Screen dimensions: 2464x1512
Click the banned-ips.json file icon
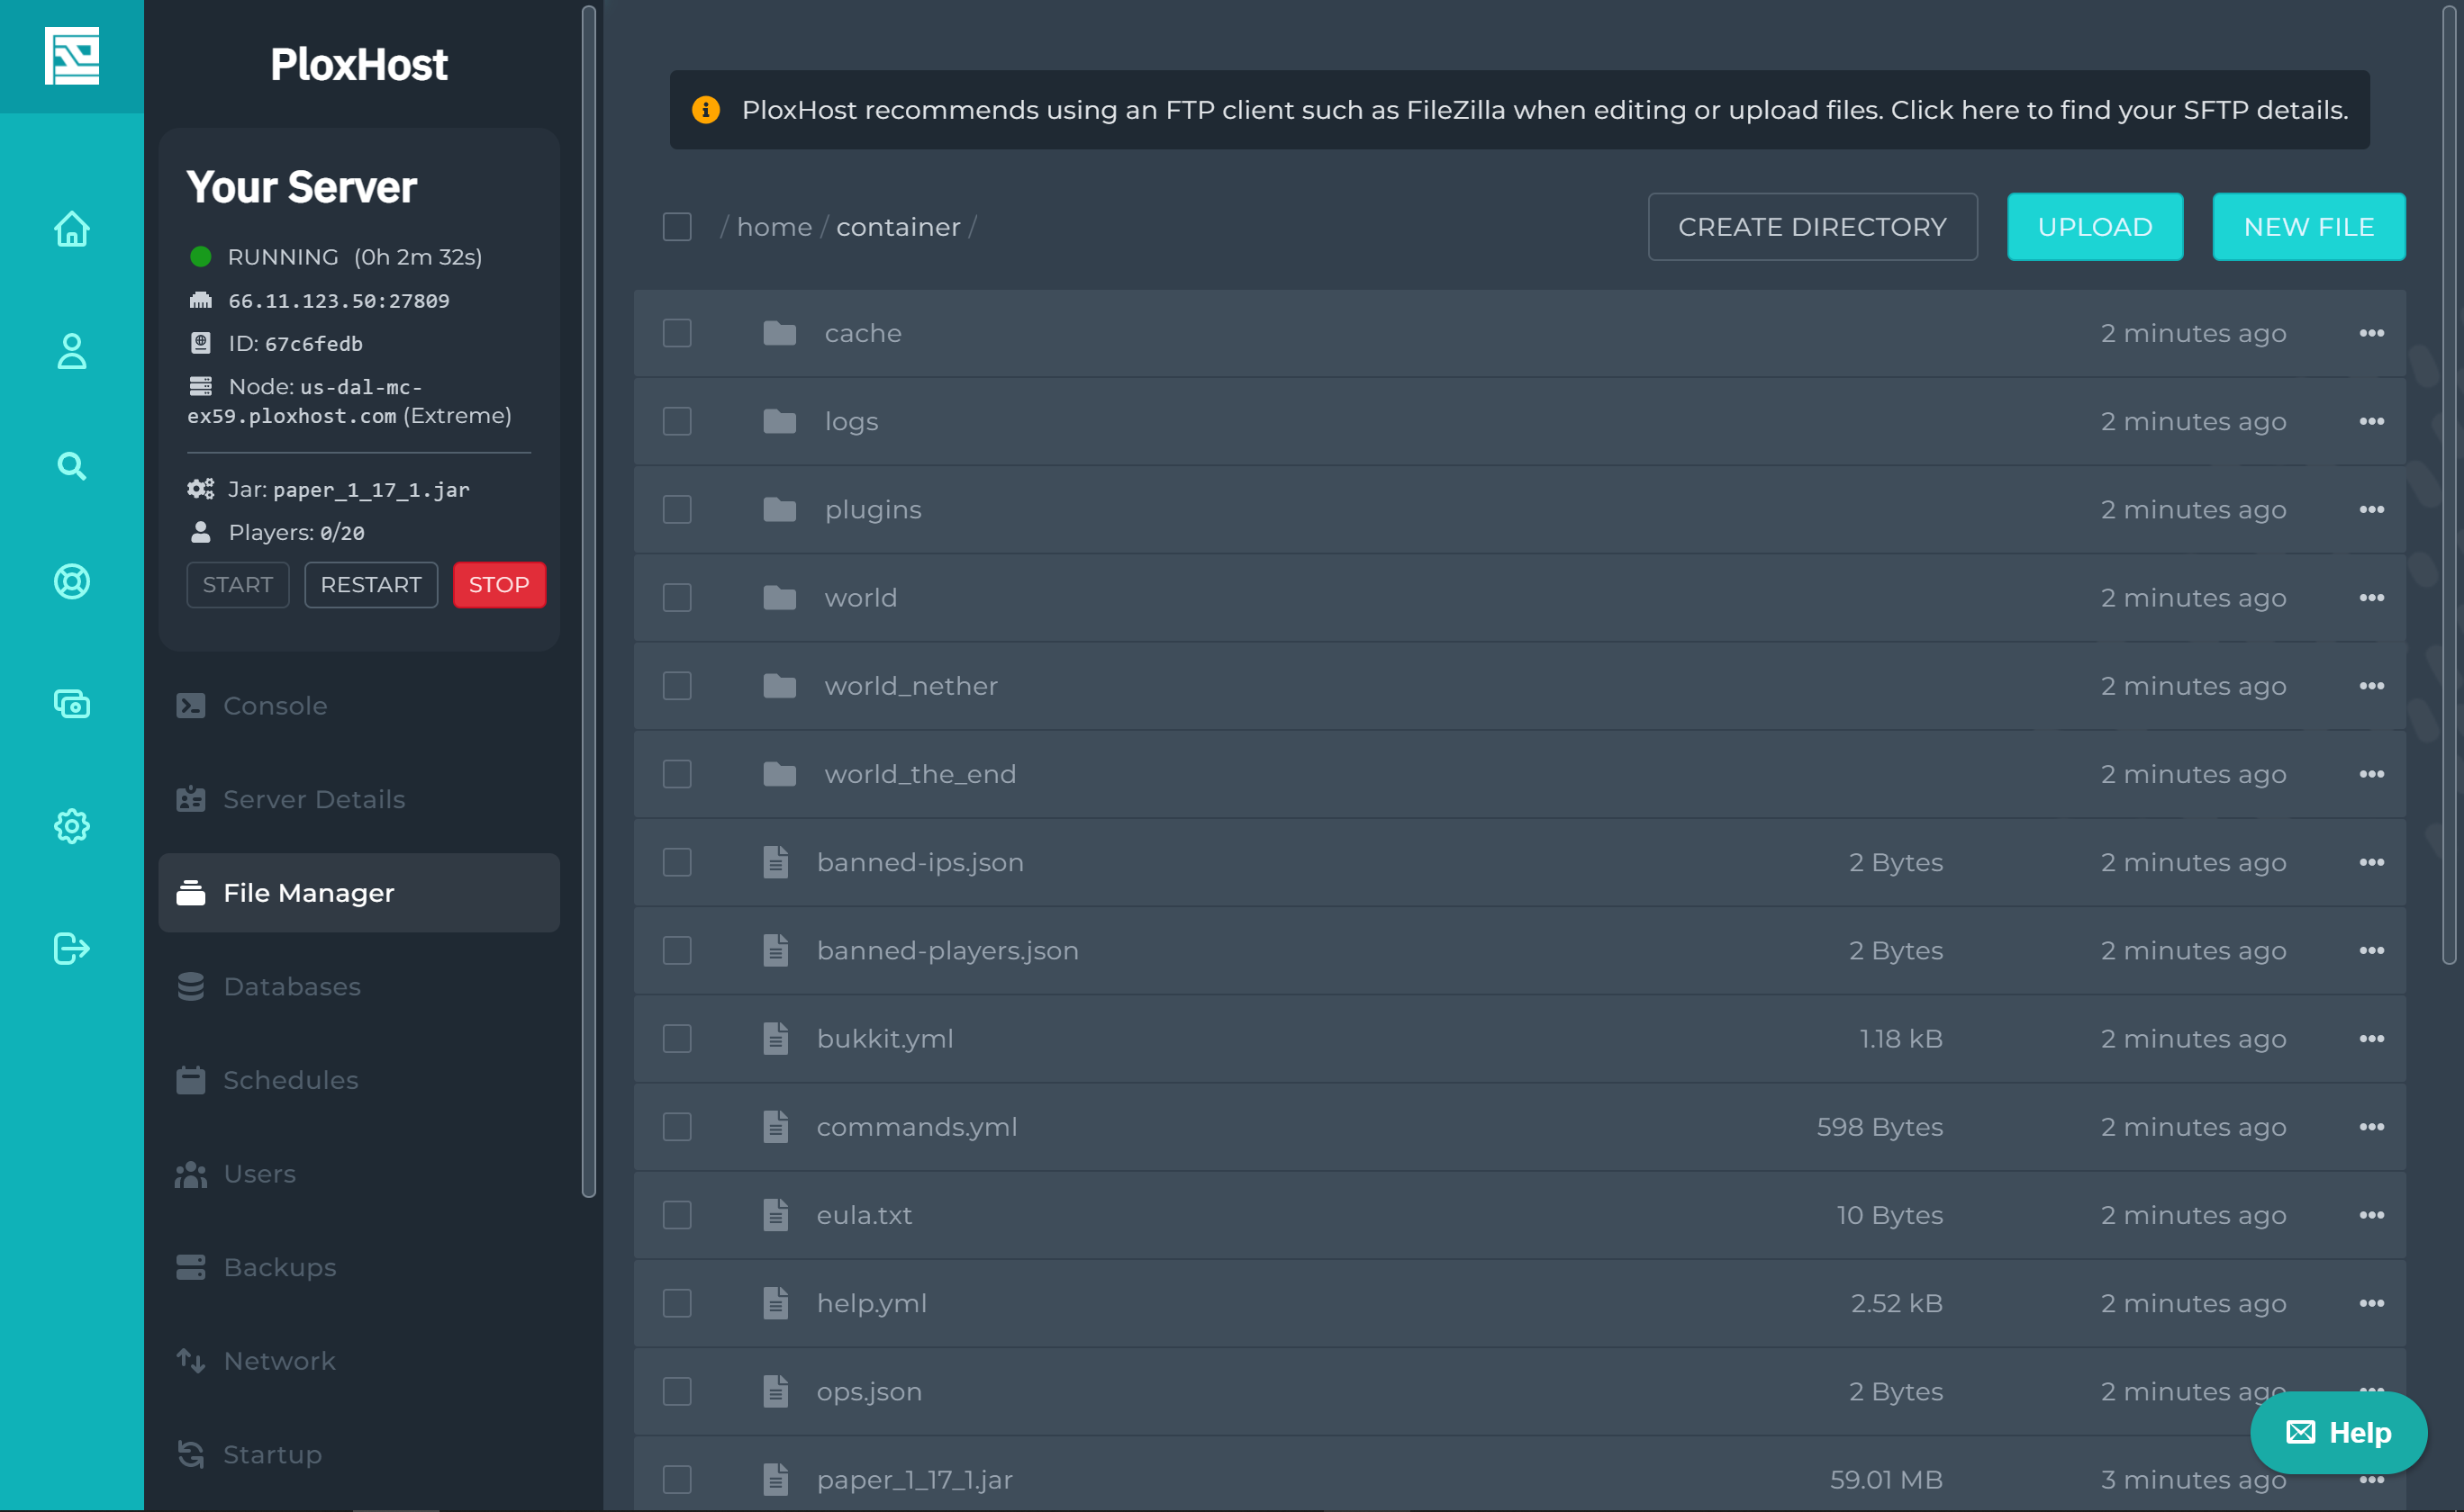click(x=776, y=862)
